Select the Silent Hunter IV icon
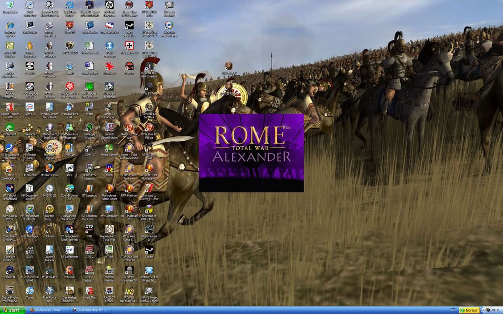This screenshot has width=503, height=314. pyautogui.click(x=149, y=230)
